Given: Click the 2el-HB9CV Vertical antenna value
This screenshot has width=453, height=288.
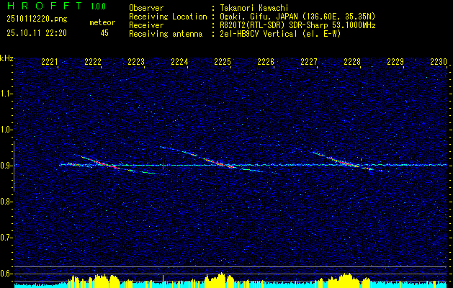Looking at the screenshot, I should coord(281,34).
